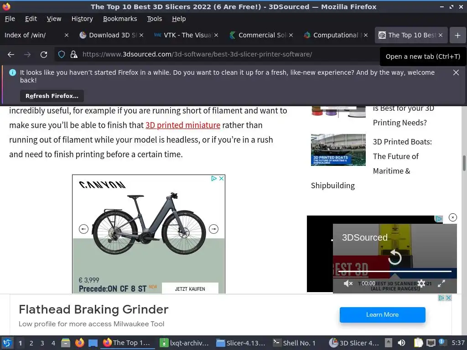Switch to Slicer-4.13 file manager window
Viewport: 467px width, 350px height.
pos(241,343)
